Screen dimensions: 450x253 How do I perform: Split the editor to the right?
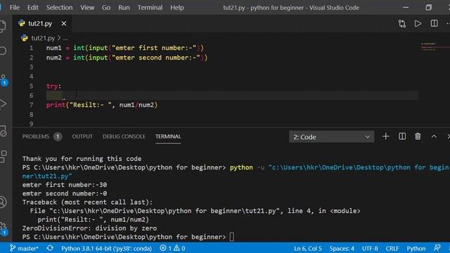coord(435,23)
